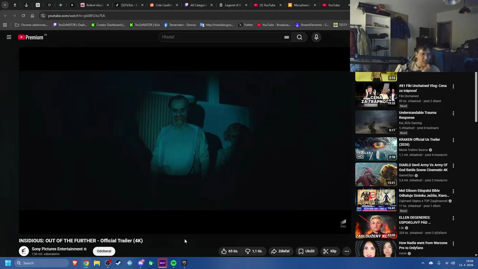Open the Mel Gibson Etiopská Bible thumbnail
This screenshot has width=478, height=269.
[376, 200]
